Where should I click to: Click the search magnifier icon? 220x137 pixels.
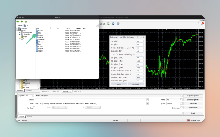pyautogui.click(x=198, y=24)
